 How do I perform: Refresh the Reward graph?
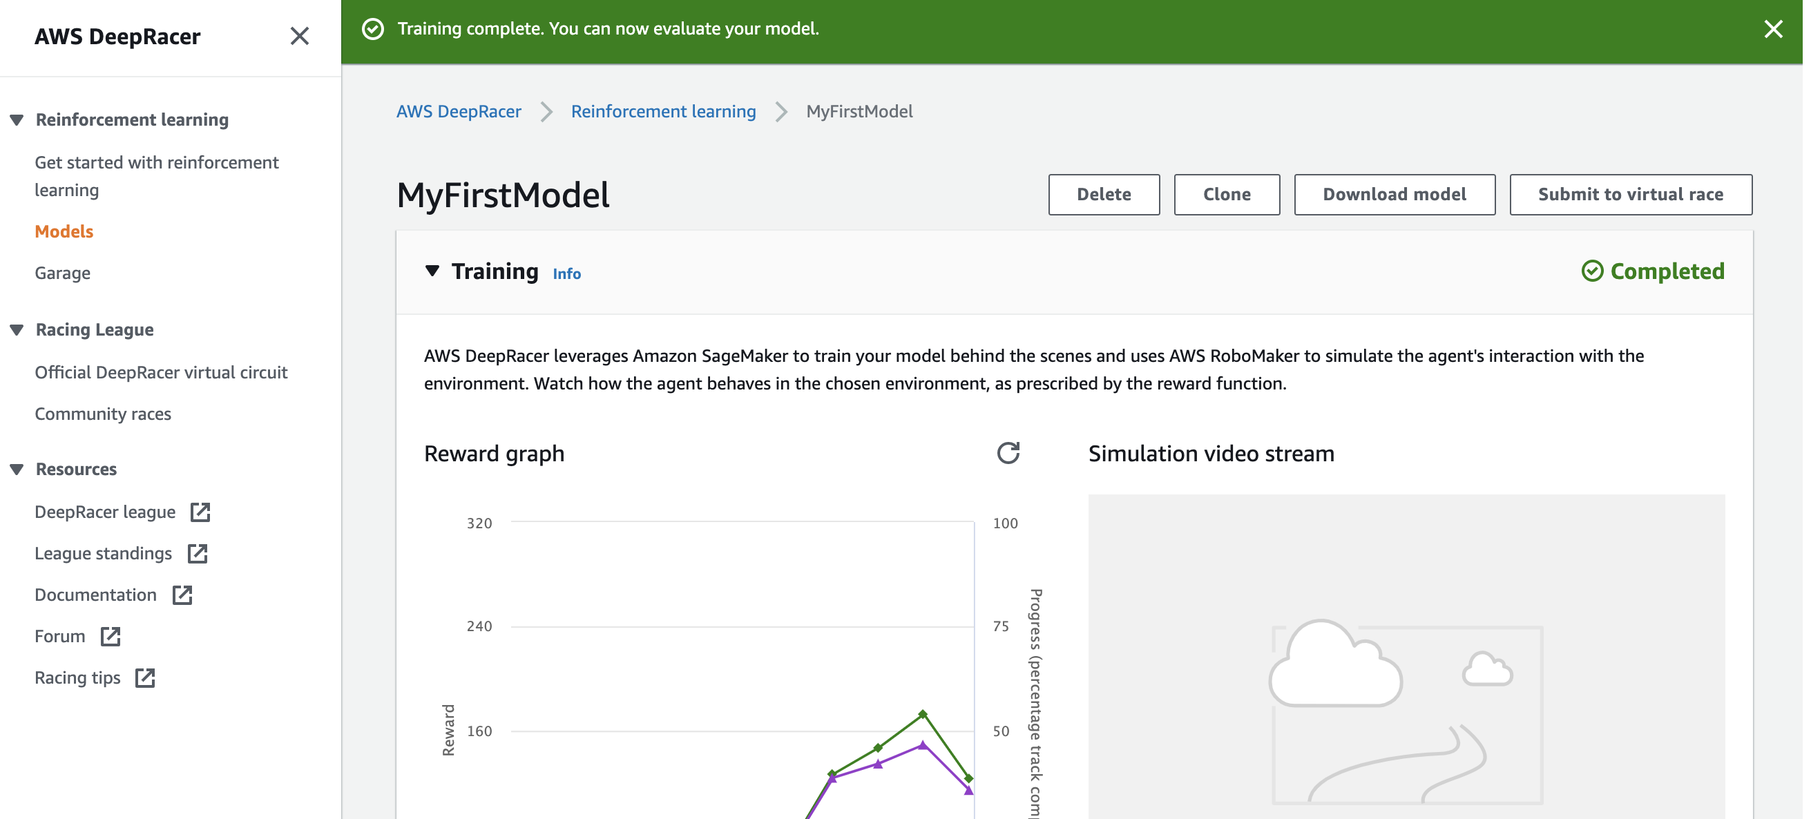tap(1008, 454)
